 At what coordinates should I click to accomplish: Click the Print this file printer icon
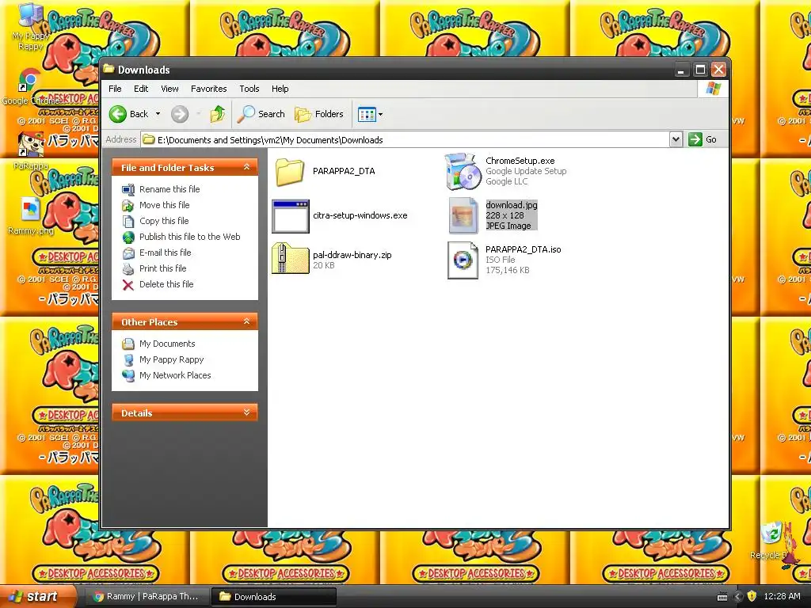click(x=128, y=269)
